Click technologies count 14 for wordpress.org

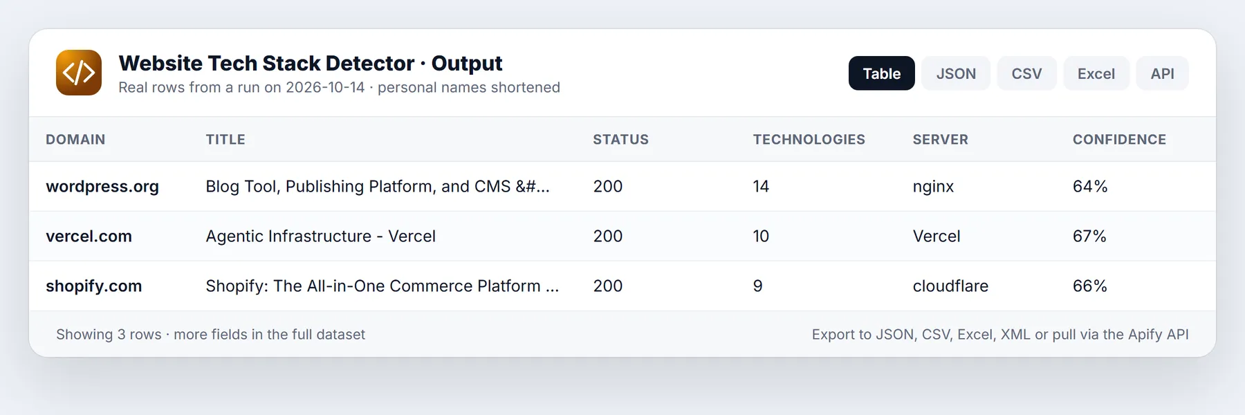761,186
